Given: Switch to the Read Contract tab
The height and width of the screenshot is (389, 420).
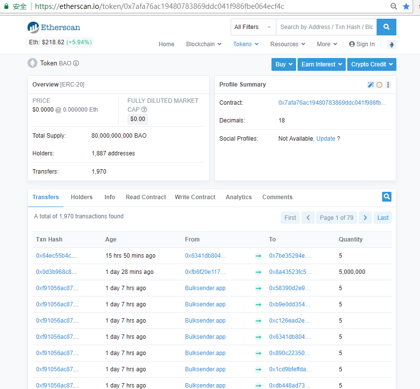Looking at the screenshot, I should click(146, 197).
